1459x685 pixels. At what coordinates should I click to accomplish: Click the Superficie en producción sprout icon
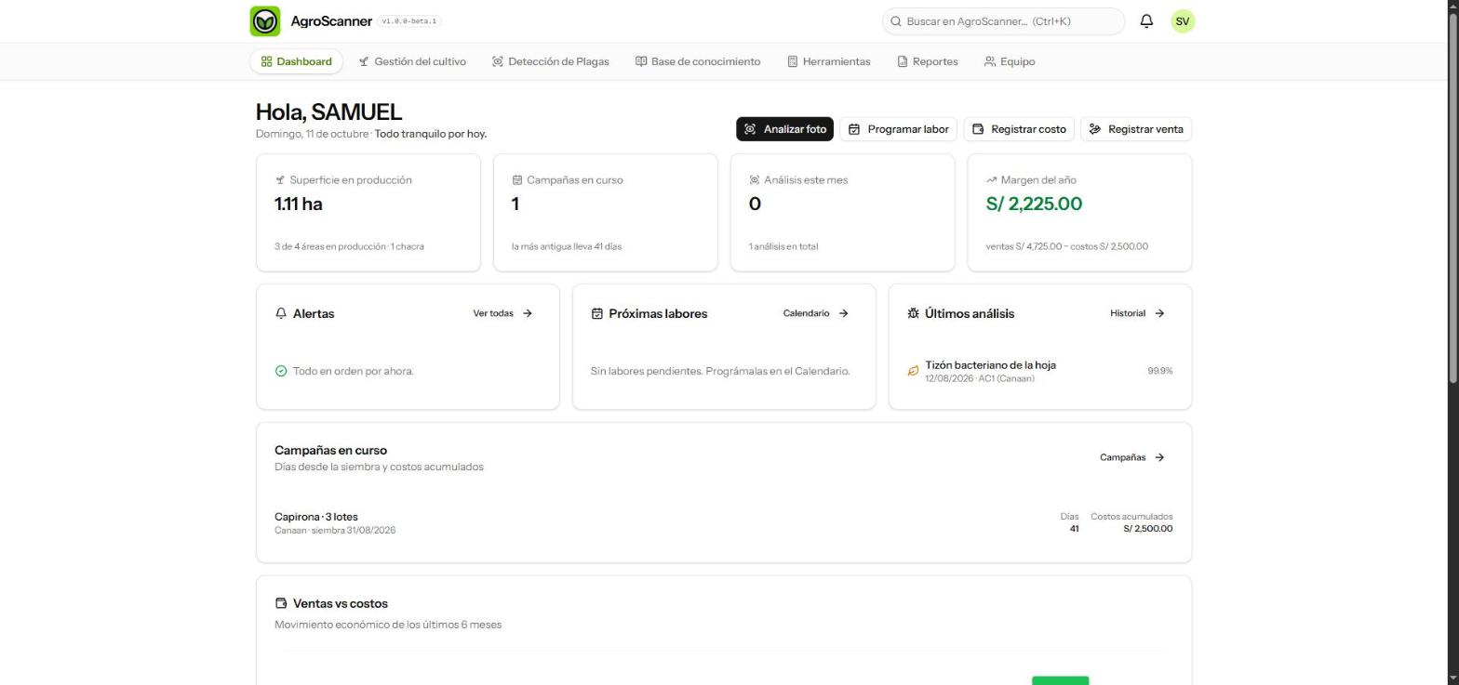[280, 180]
